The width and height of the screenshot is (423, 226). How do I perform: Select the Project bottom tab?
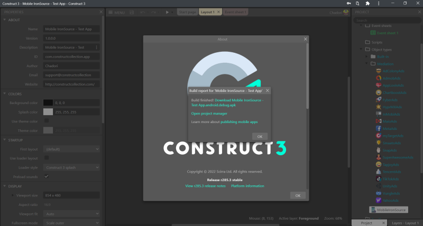366,223
